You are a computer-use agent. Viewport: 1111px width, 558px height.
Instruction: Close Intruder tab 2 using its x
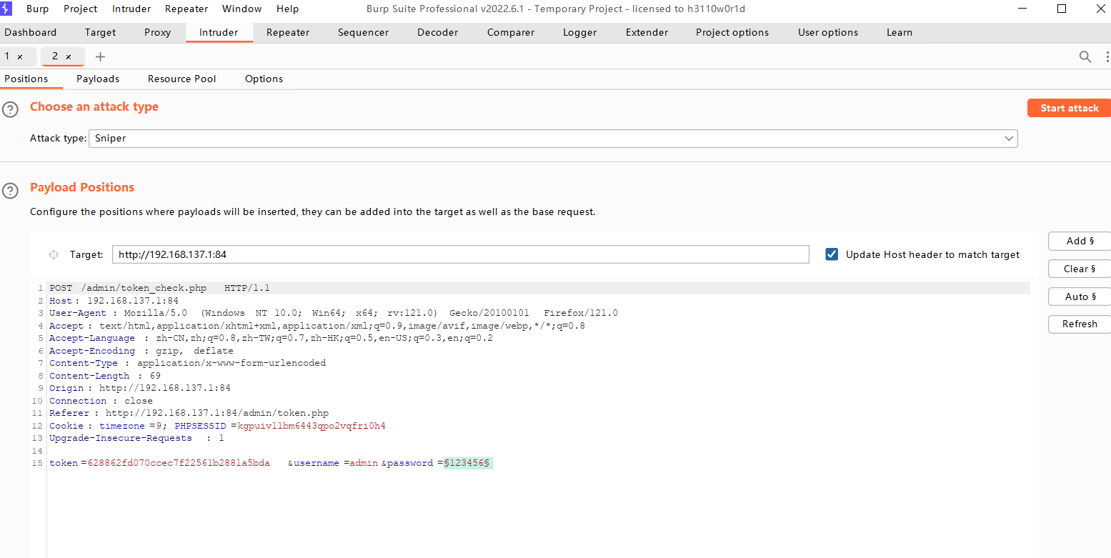coord(69,56)
